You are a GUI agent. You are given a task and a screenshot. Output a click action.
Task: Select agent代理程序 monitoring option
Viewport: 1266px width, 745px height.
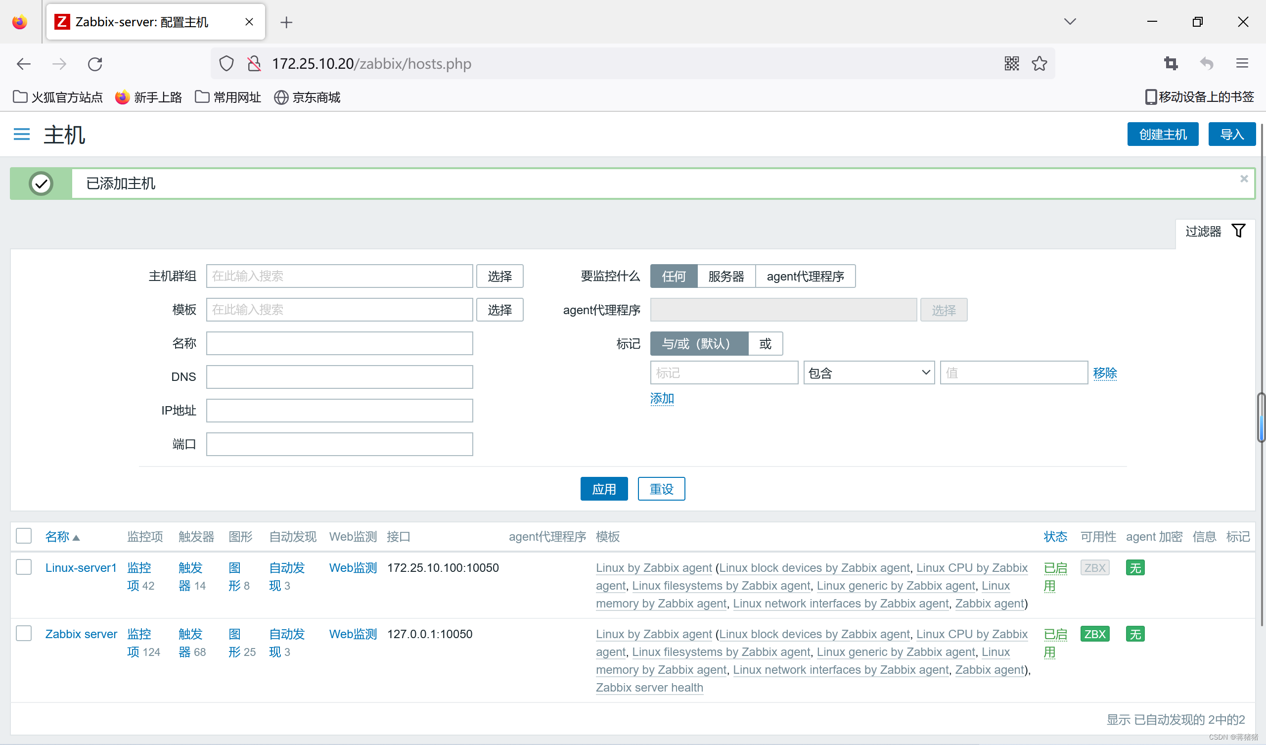click(805, 276)
